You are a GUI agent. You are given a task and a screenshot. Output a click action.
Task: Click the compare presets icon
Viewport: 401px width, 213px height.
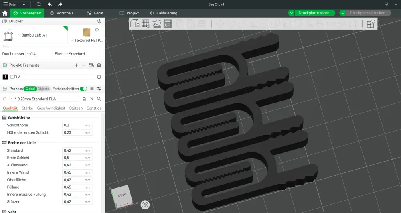pos(99,89)
